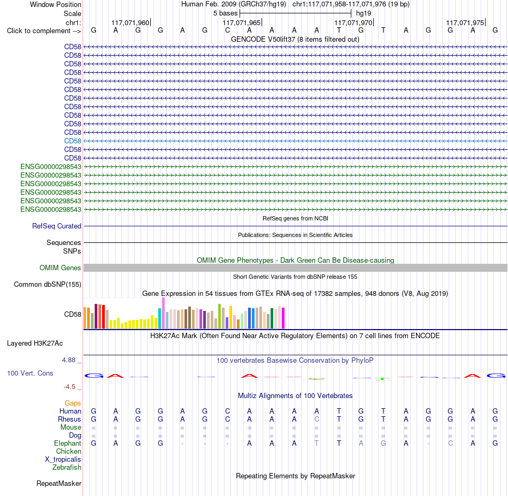Click the gray C in the Elephant row

coord(450,444)
